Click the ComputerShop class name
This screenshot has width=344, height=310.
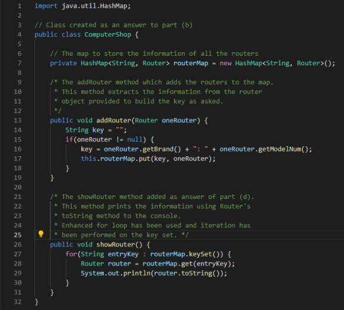[108, 34]
